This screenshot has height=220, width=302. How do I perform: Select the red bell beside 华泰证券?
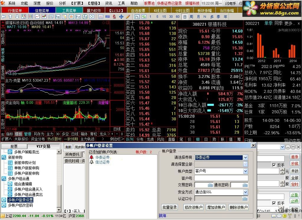[92, 157]
